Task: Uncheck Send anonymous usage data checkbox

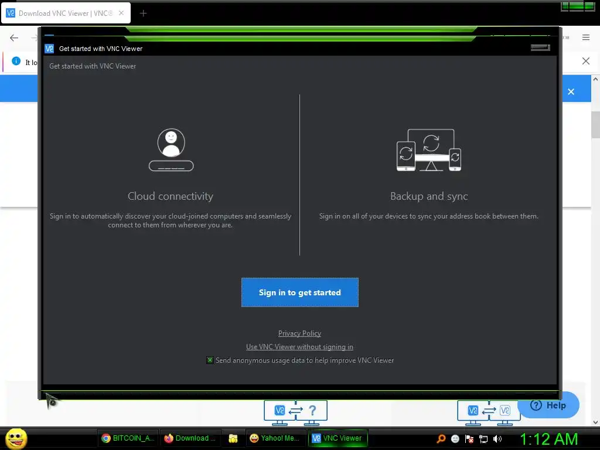Action: [210, 360]
